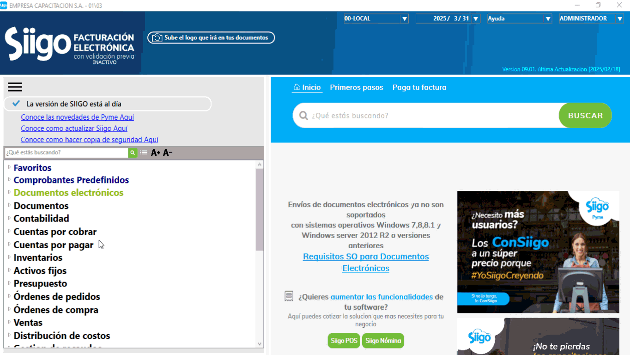Select Cuentas por cobrar menu item
This screenshot has height=355, width=630.
point(55,232)
